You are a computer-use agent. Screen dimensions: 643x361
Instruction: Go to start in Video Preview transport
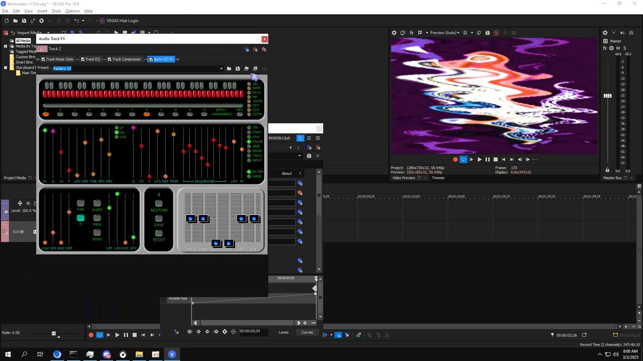point(503,159)
